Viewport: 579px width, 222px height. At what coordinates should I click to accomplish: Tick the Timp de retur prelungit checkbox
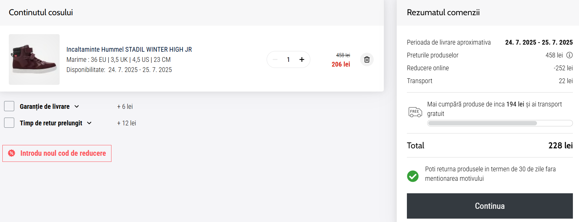click(9, 123)
